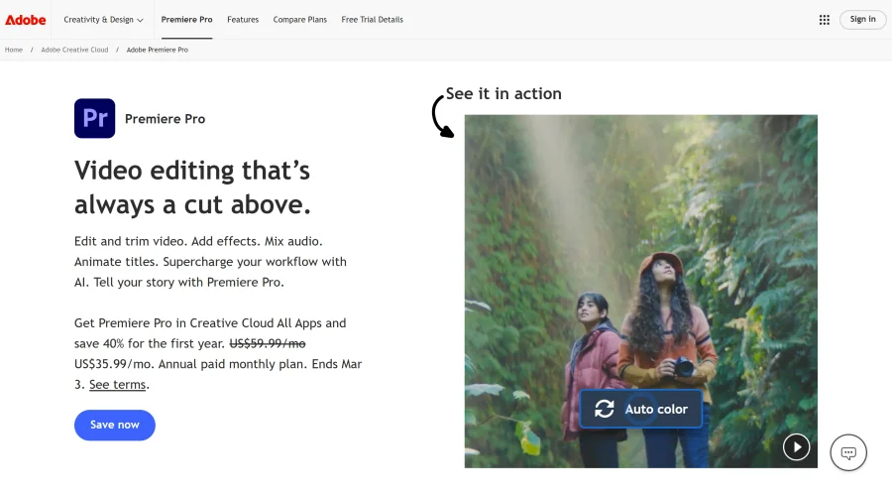Go to Home breadcrumb
Viewport: 892px width, 496px height.
(14, 50)
